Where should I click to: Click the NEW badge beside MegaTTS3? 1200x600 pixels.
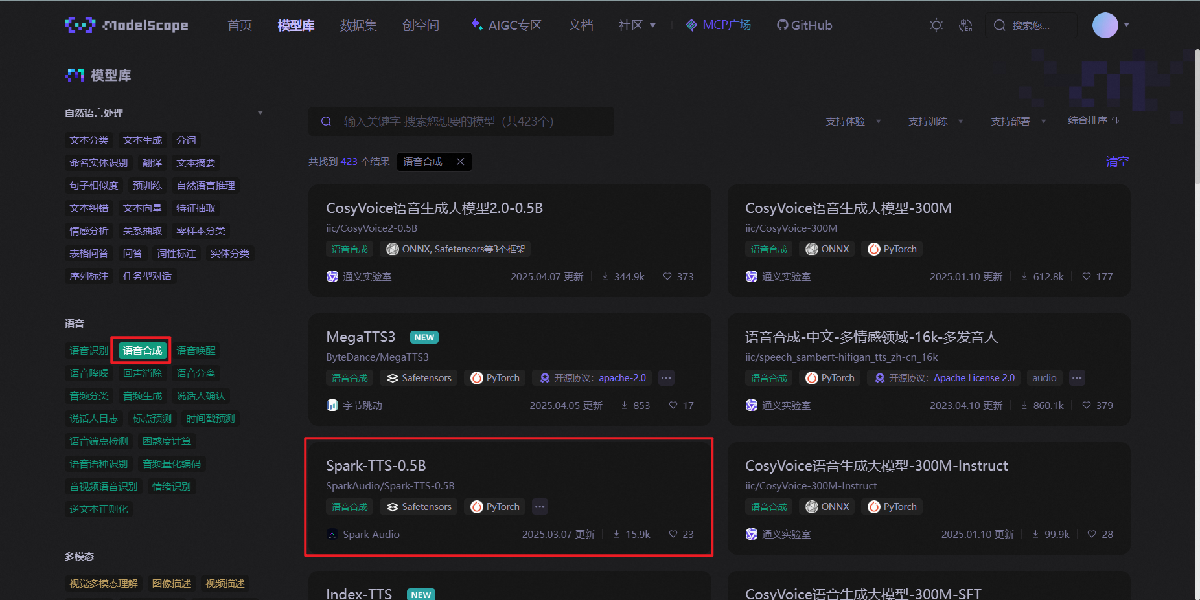click(424, 337)
